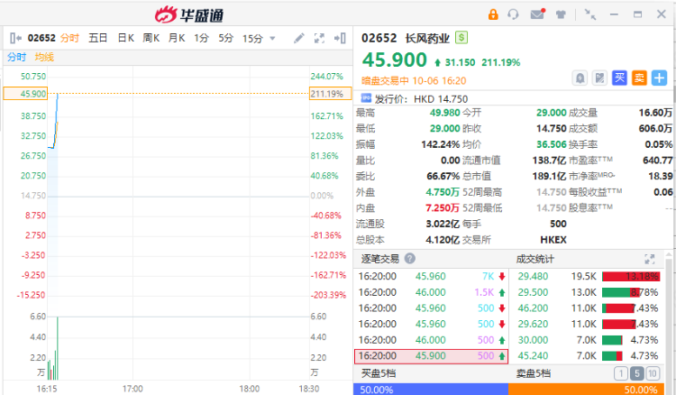Click the orange 卖 sell button
This screenshot has width=676, height=395.
pos(639,78)
